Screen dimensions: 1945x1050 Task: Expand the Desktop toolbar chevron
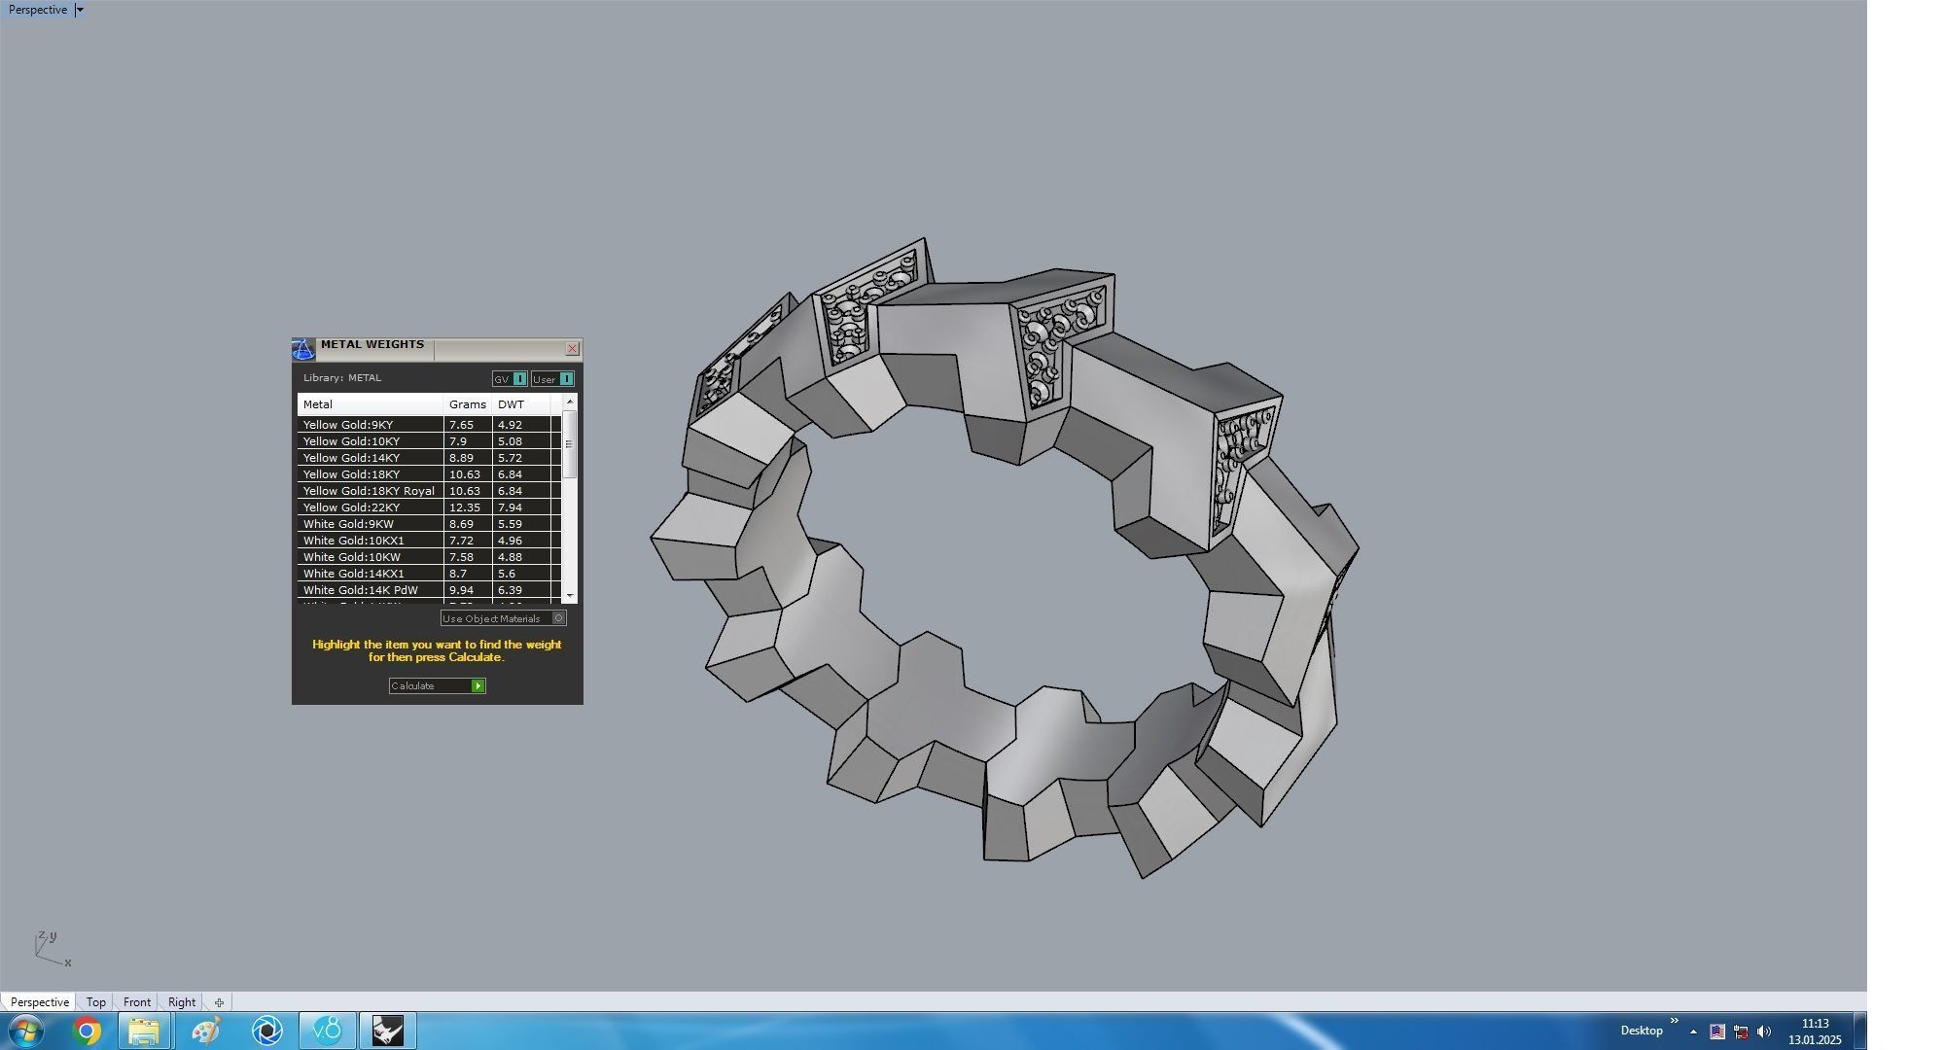point(1674,1021)
